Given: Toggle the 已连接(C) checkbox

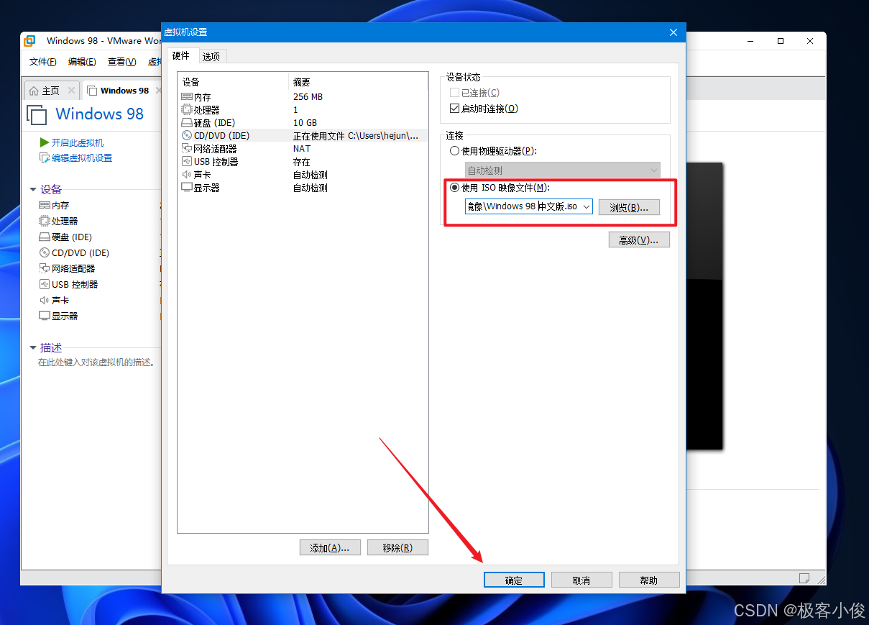Looking at the screenshot, I should 454,93.
